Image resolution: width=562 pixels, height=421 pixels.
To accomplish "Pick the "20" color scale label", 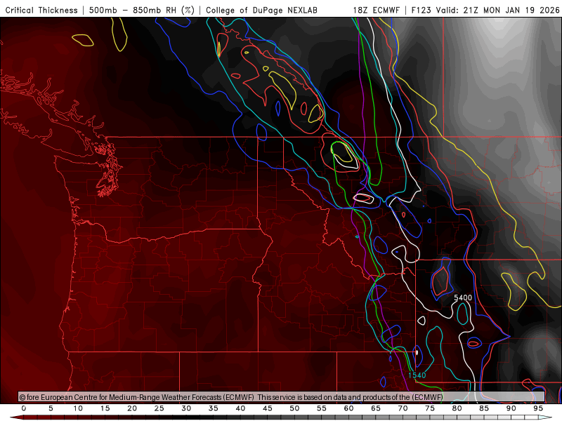I will [132, 408].
